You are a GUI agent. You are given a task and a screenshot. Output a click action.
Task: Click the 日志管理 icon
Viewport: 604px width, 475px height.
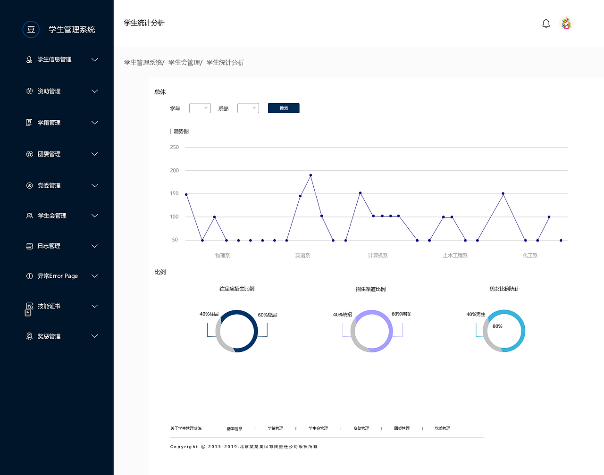tap(29, 246)
